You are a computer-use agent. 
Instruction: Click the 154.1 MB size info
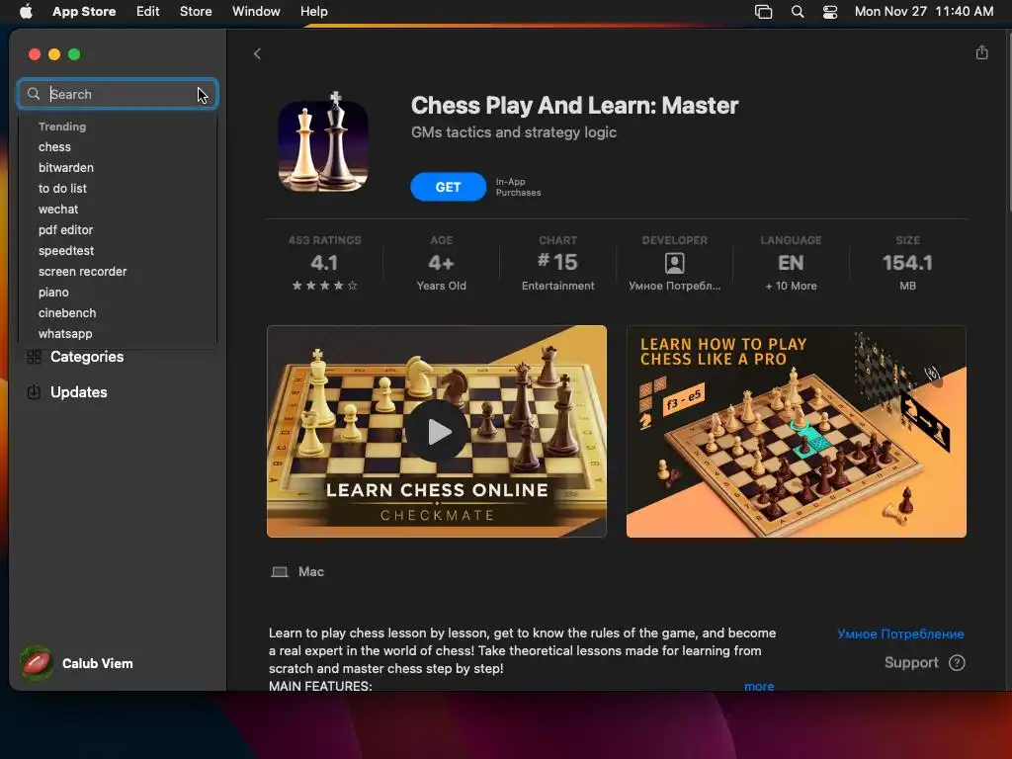click(x=907, y=263)
